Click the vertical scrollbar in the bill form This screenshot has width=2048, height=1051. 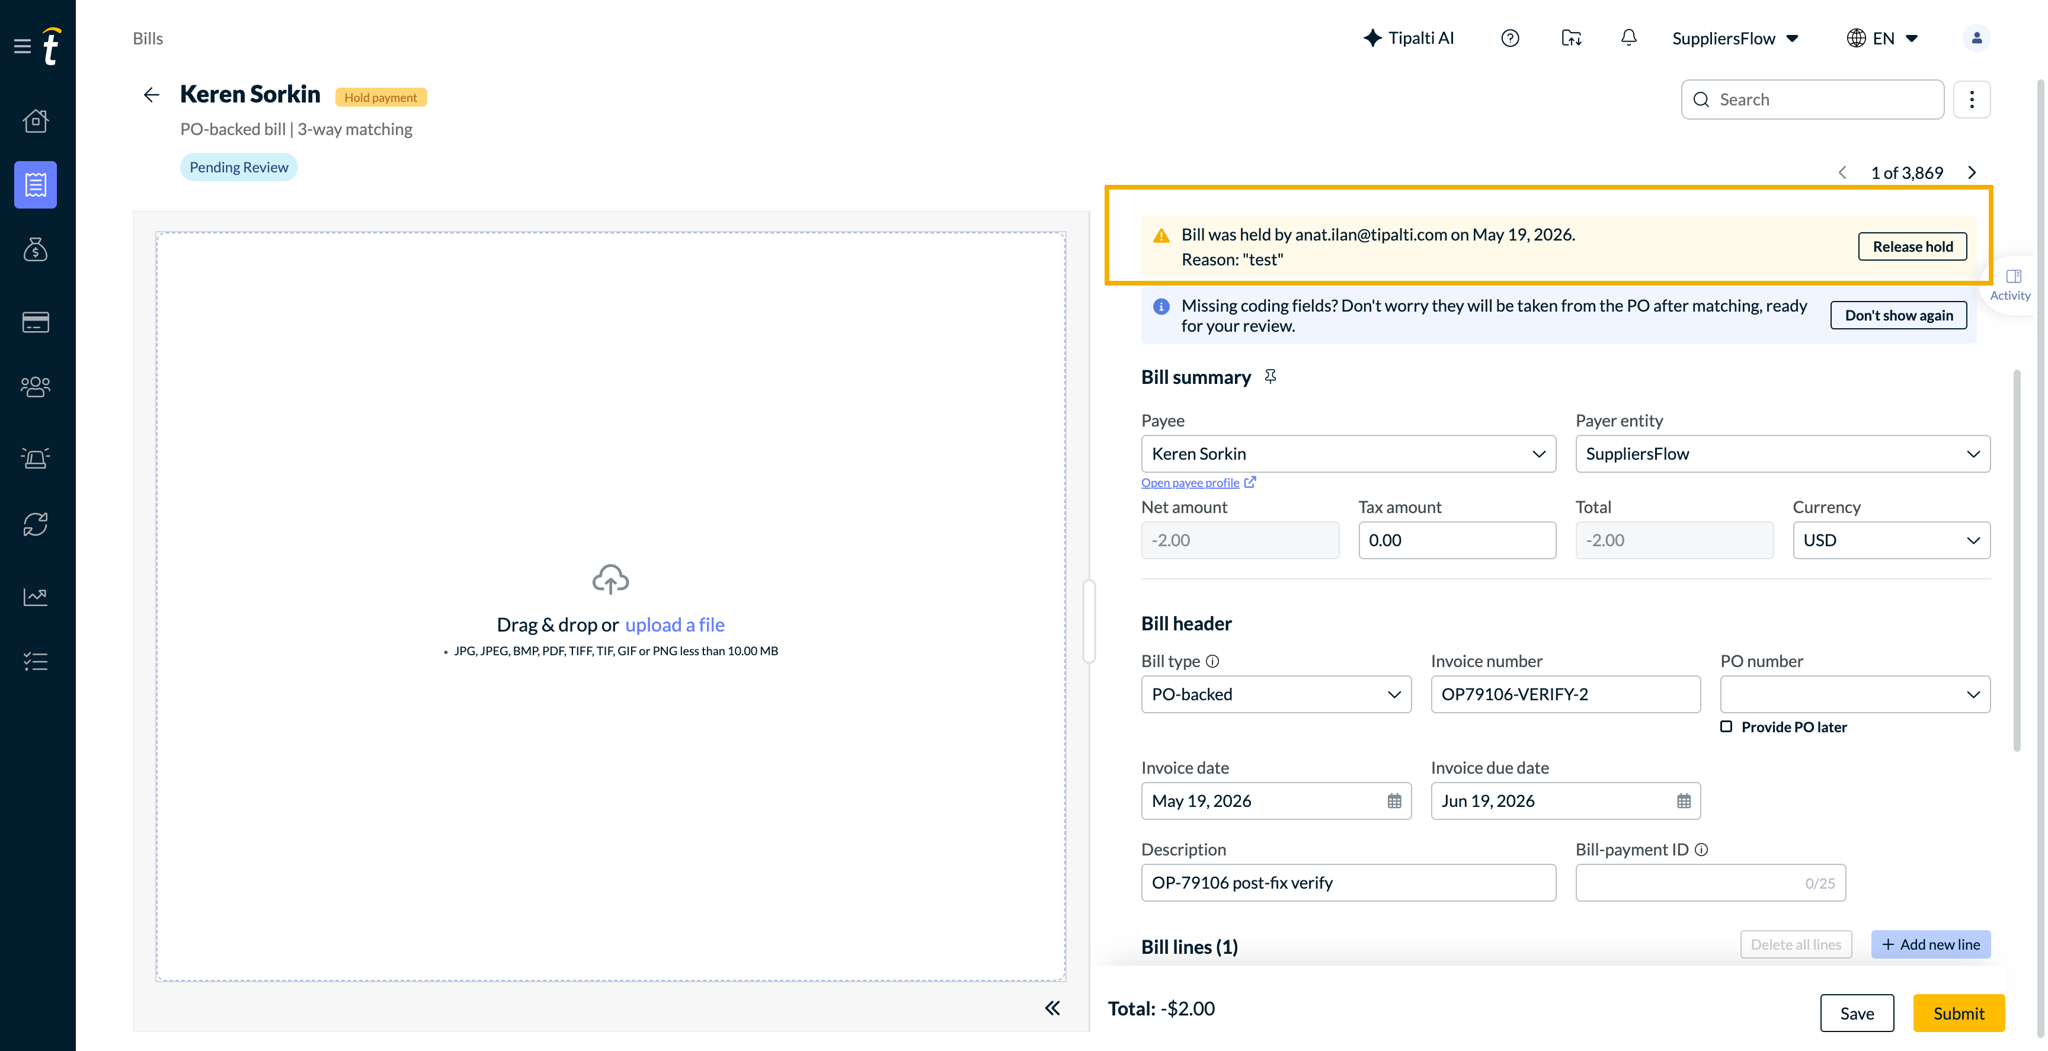pyautogui.click(x=2017, y=560)
